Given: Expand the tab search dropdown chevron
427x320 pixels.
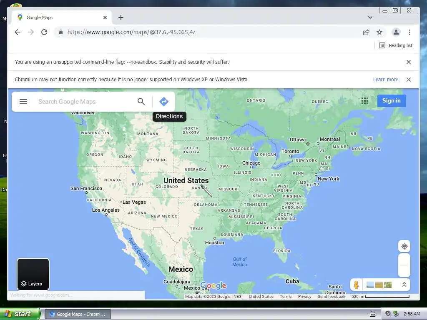Looking at the screenshot, I should 370,17.
